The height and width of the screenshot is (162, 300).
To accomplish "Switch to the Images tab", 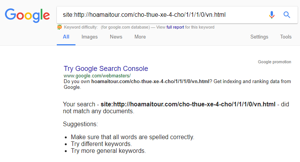I will [90, 37].
